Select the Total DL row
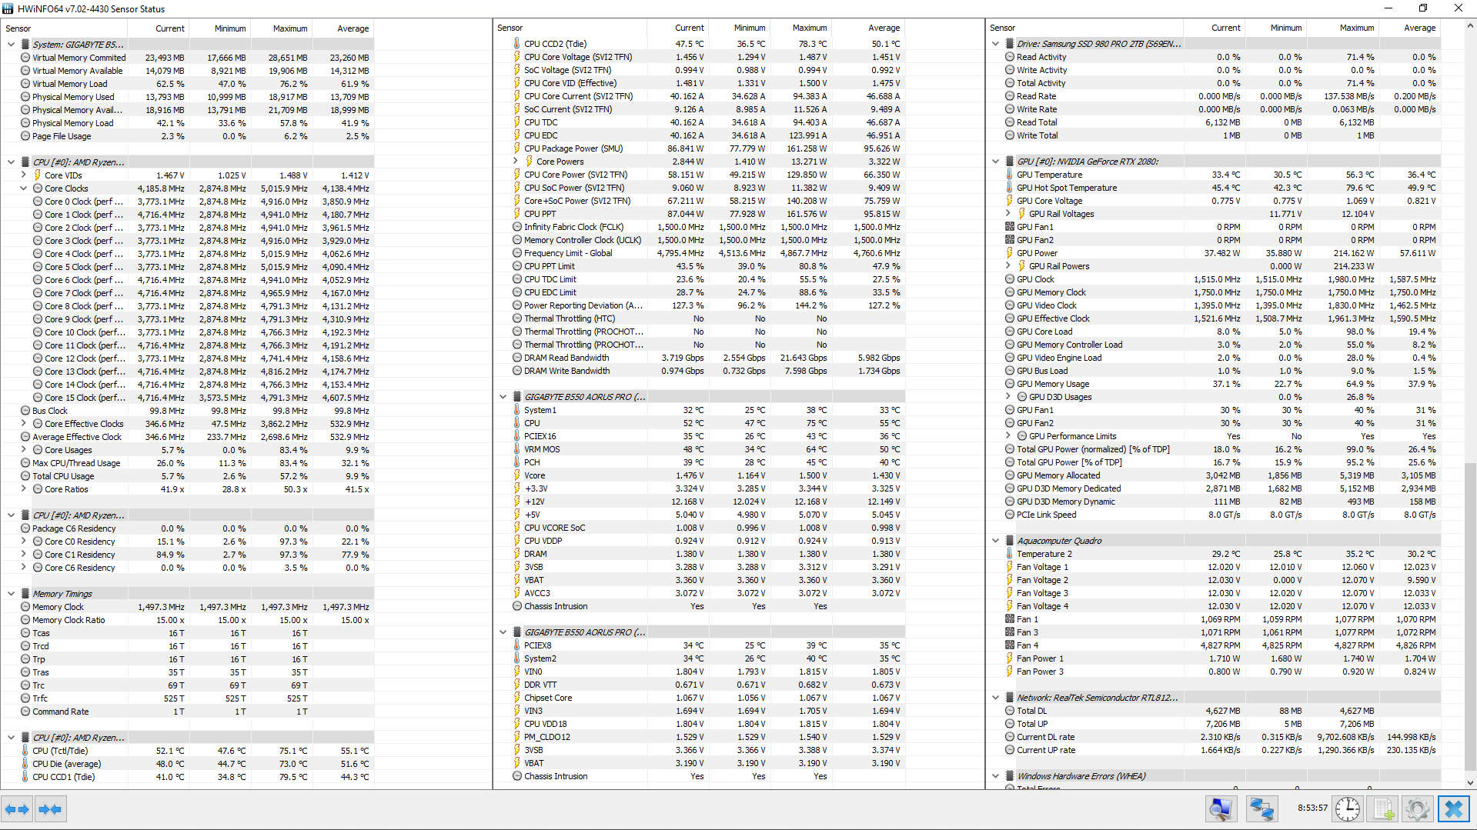This screenshot has width=1477, height=830. tap(1213, 711)
